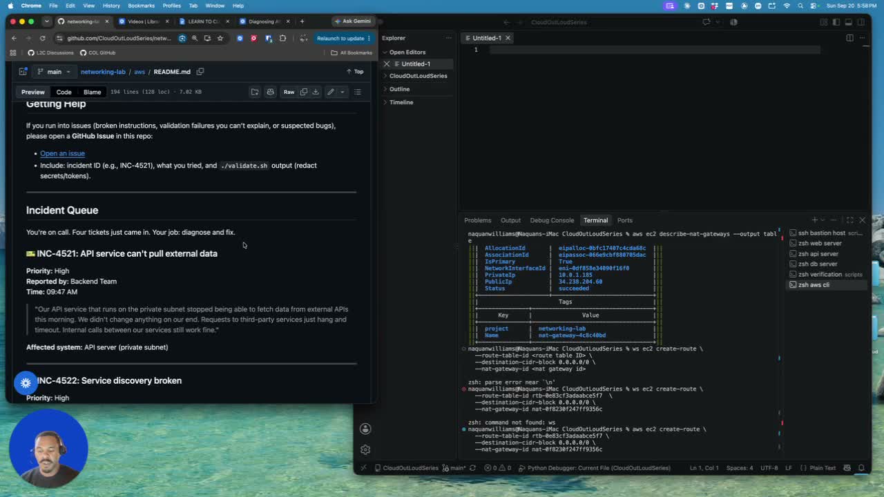This screenshot has height=497, width=884.
Task: Switch to the Ports panel tab
Action: [624, 220]
